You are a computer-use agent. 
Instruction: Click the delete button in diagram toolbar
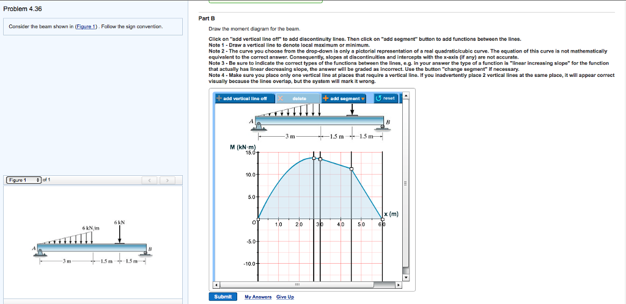click(298, 98)
